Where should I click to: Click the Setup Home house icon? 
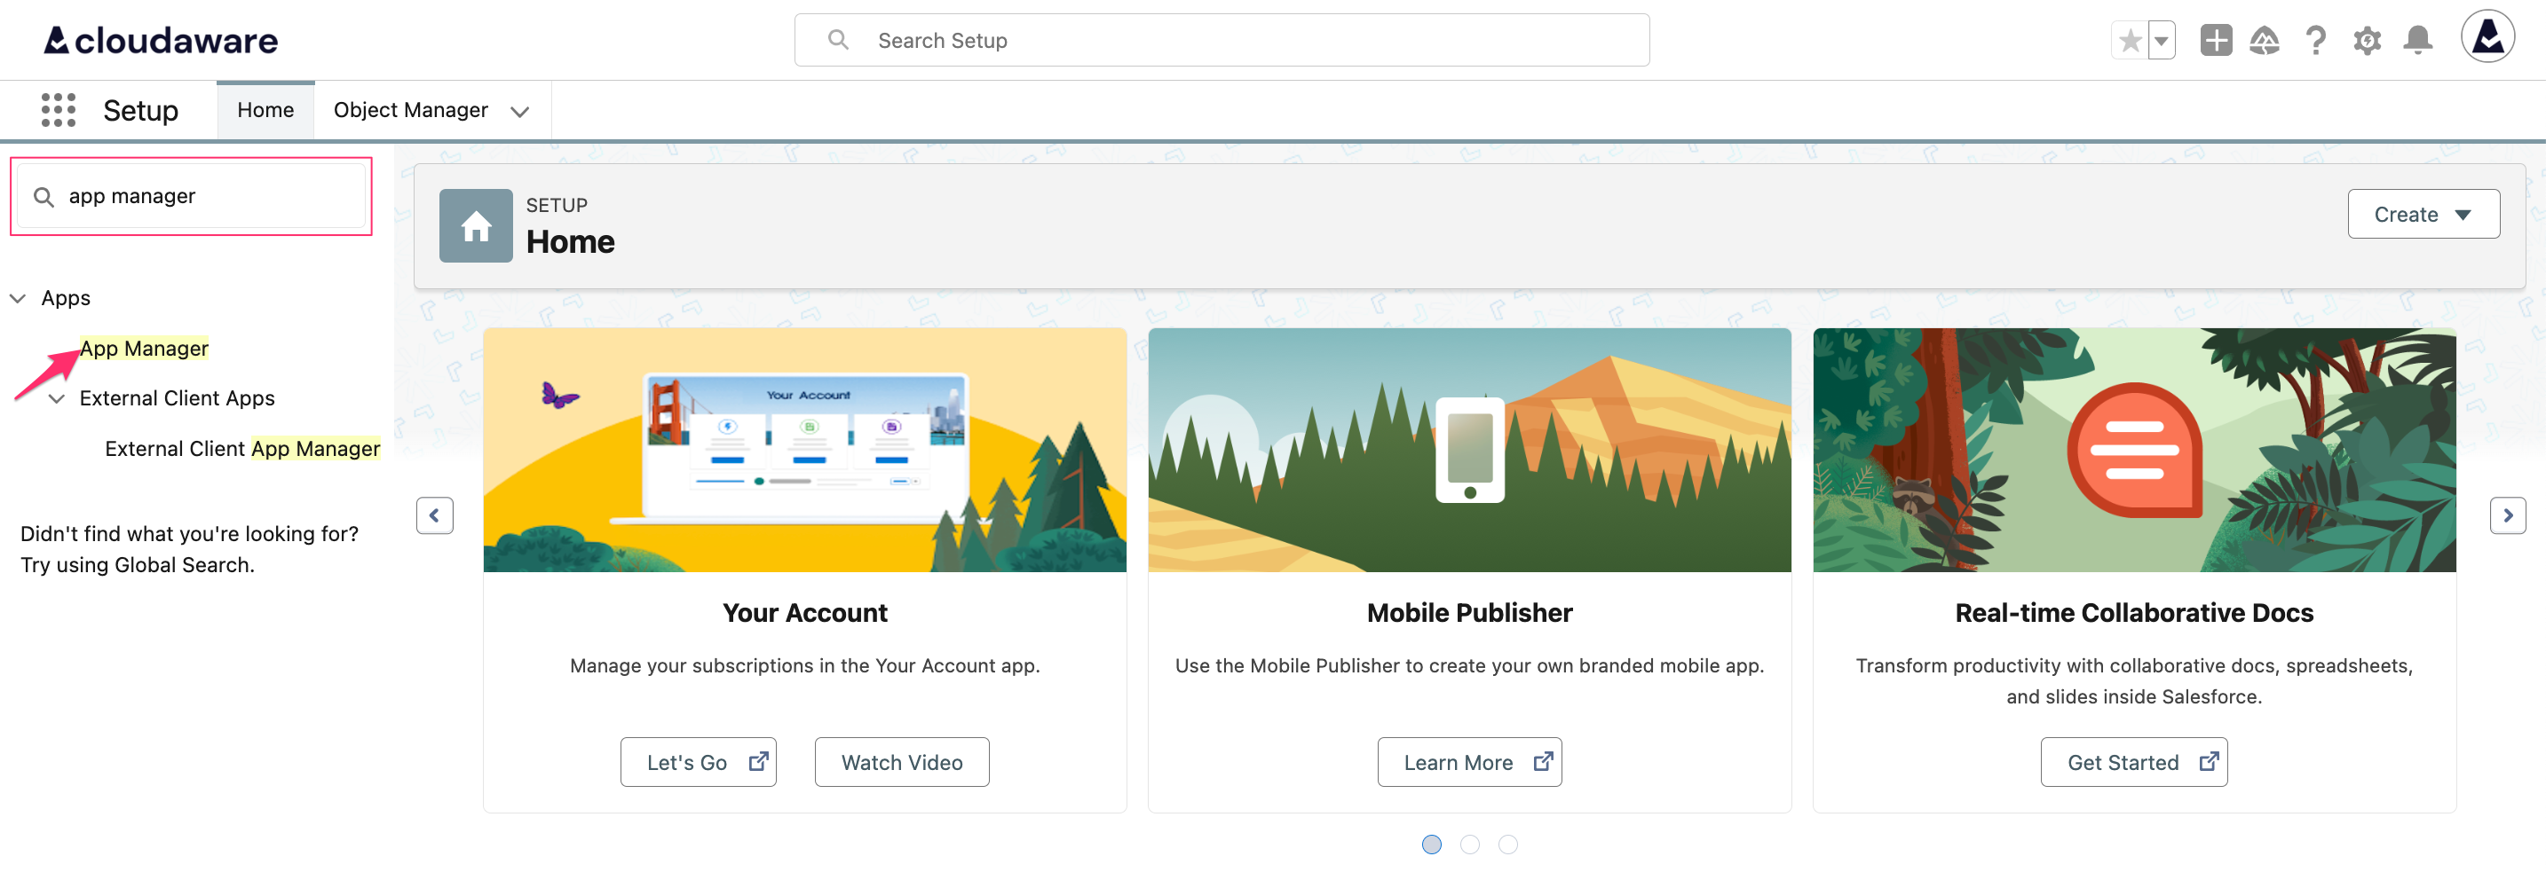(476, 225)
